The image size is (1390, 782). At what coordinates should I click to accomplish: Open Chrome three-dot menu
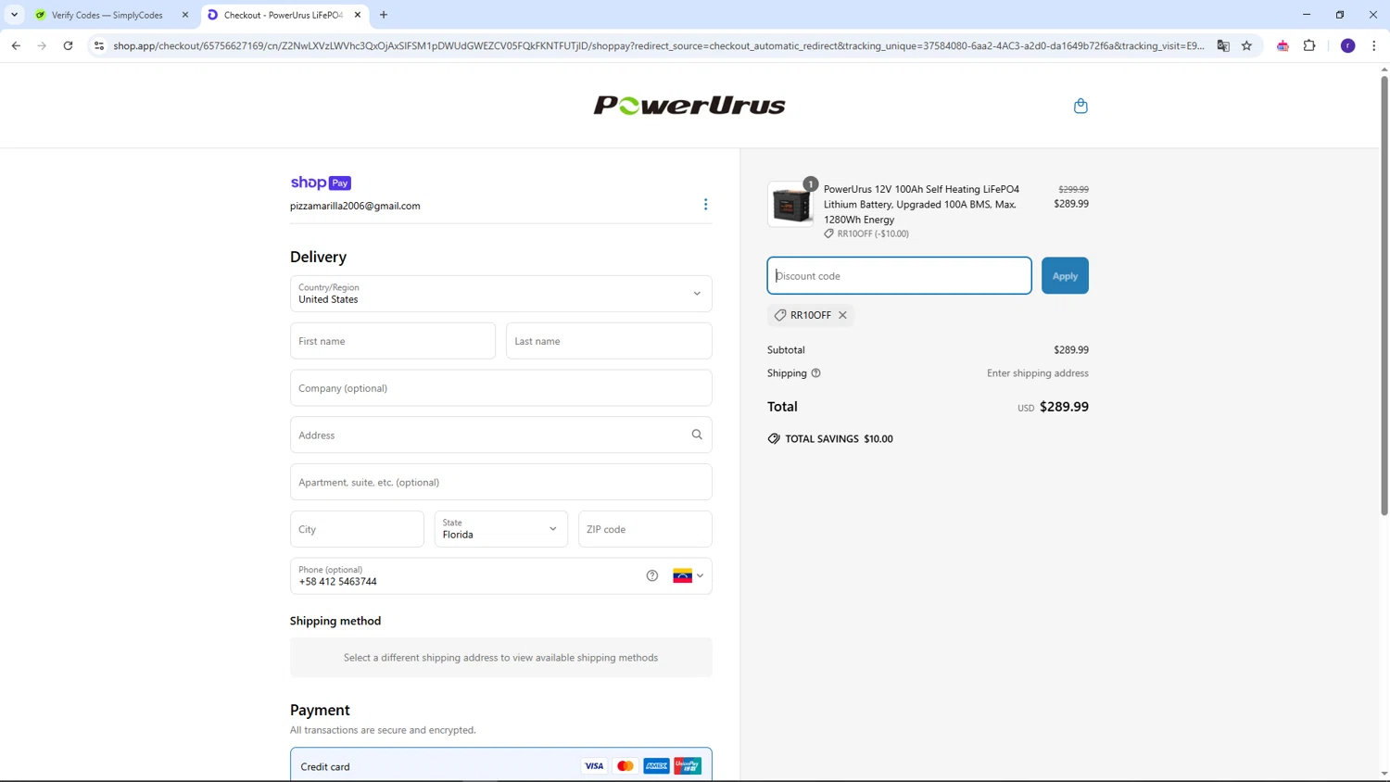coord(1373,45)
